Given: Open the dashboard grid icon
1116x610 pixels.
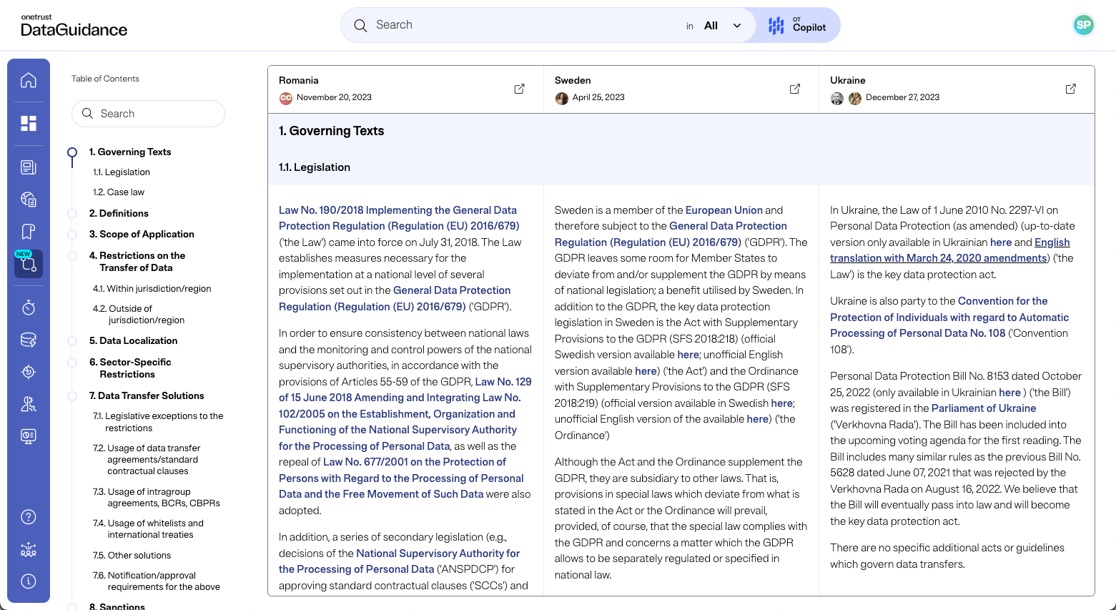Looking at the screenshot, I should (x=29, y=124).
